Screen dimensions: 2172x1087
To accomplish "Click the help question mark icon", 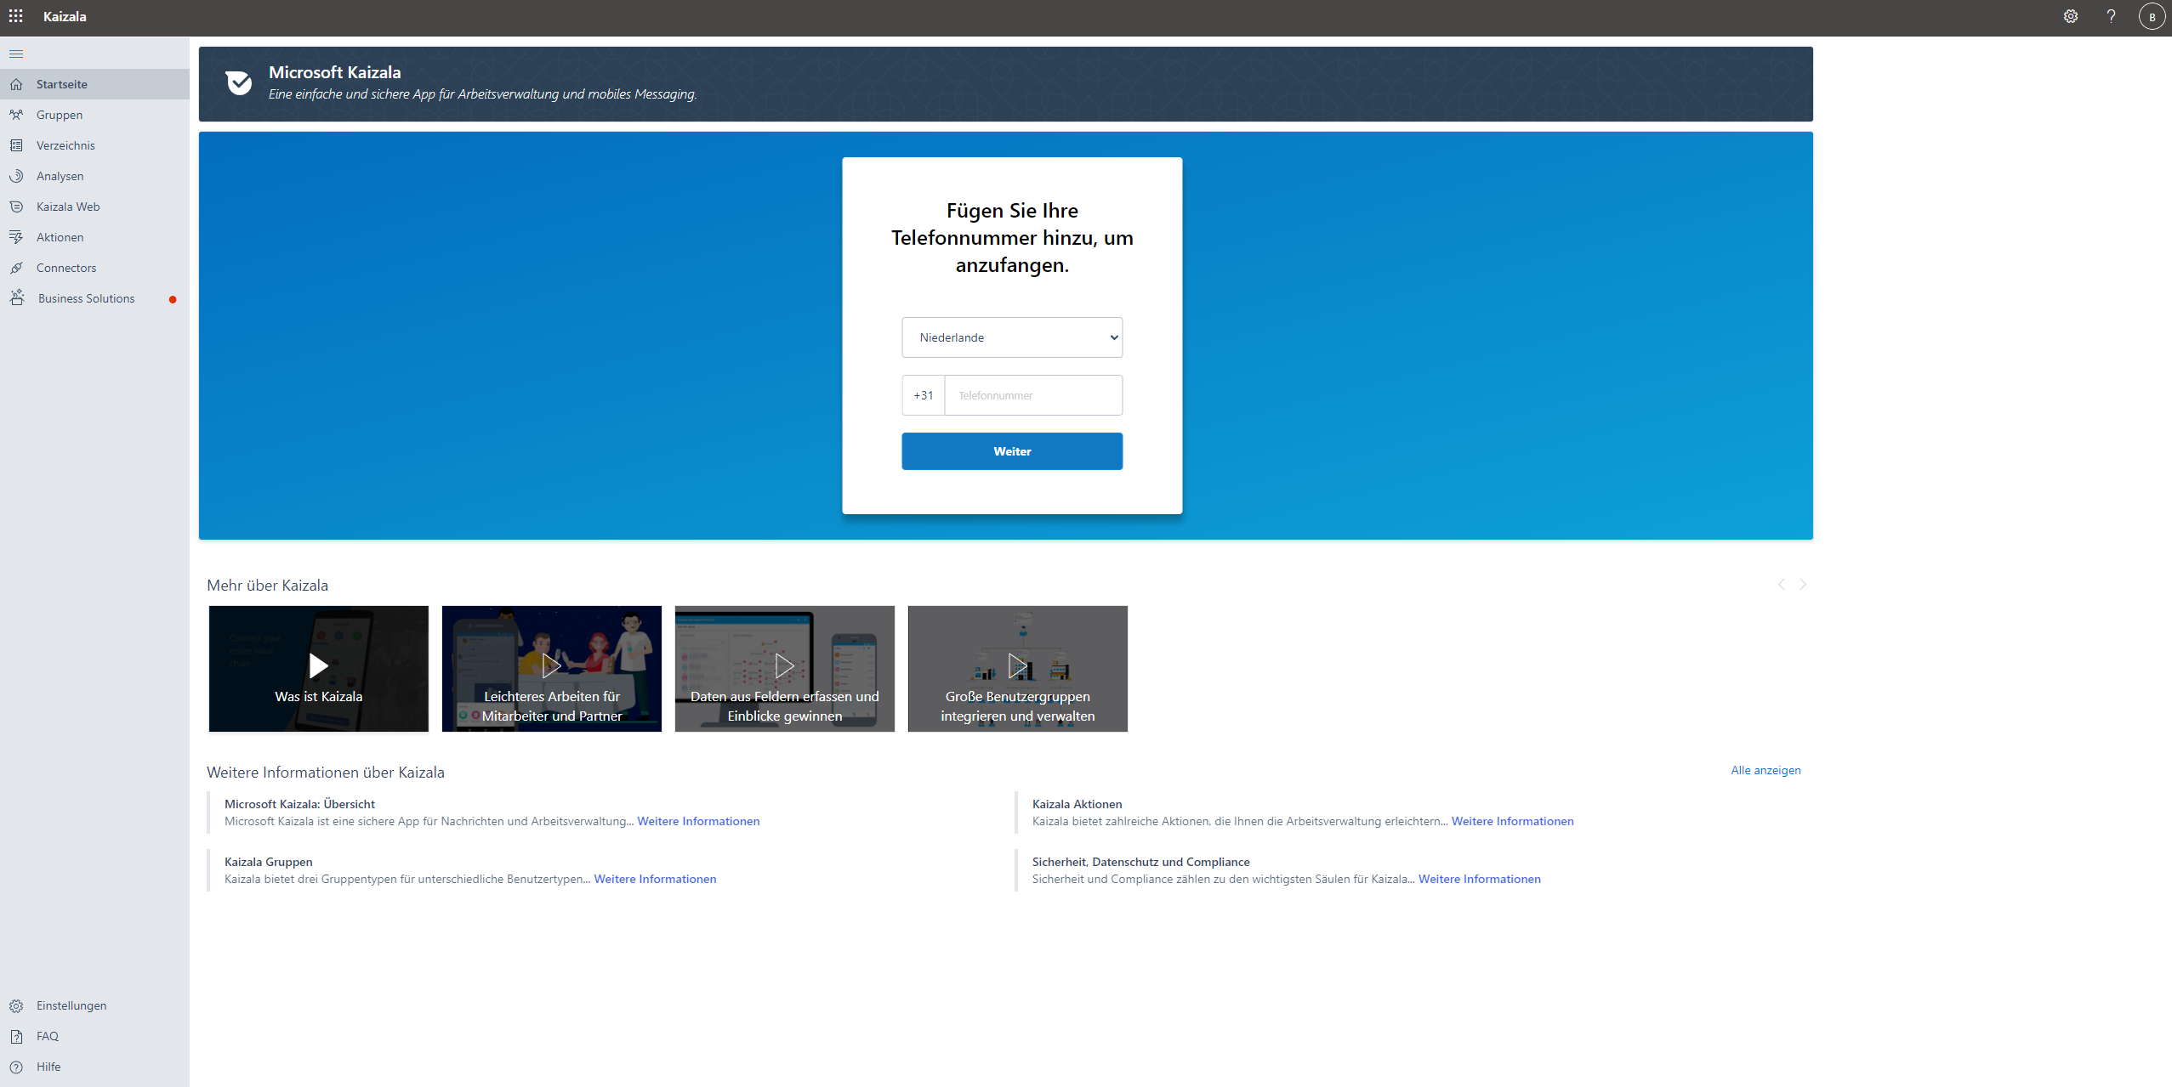I will point(2111,16).
